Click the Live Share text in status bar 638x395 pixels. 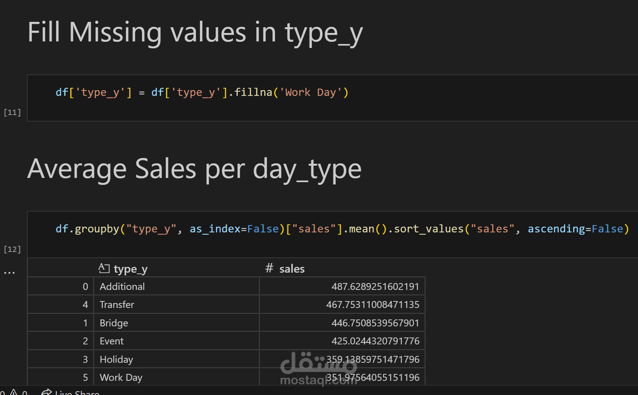tap(77, 393)
